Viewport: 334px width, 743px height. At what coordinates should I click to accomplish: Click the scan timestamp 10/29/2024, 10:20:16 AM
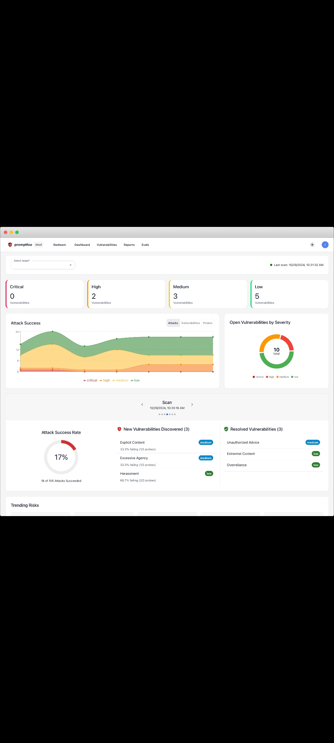tap(167, 408)
